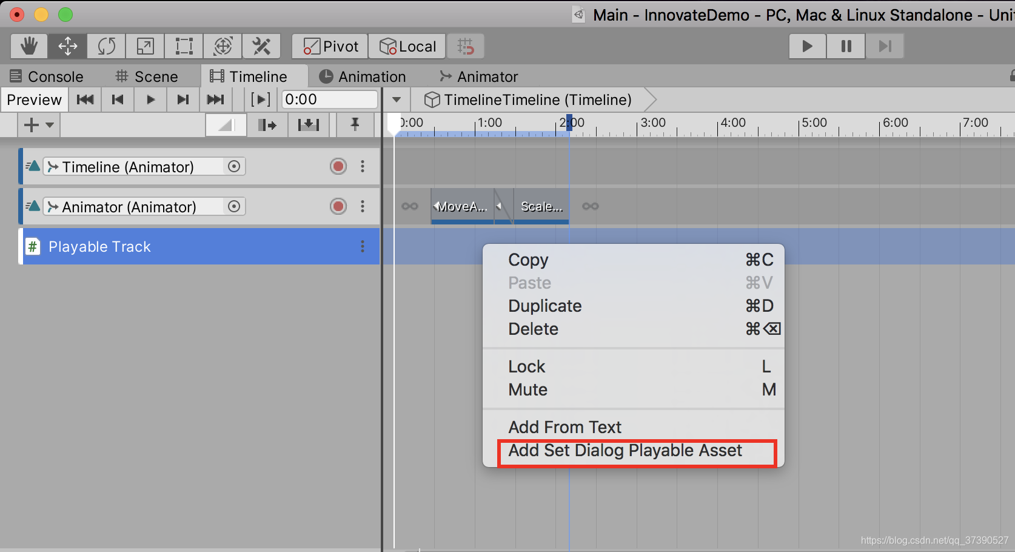Switch to the Scene tab
1015x552 pixels.
(x=147, y=76)
